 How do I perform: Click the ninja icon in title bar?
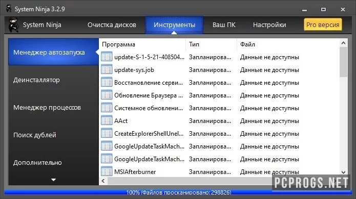(9, 9)
